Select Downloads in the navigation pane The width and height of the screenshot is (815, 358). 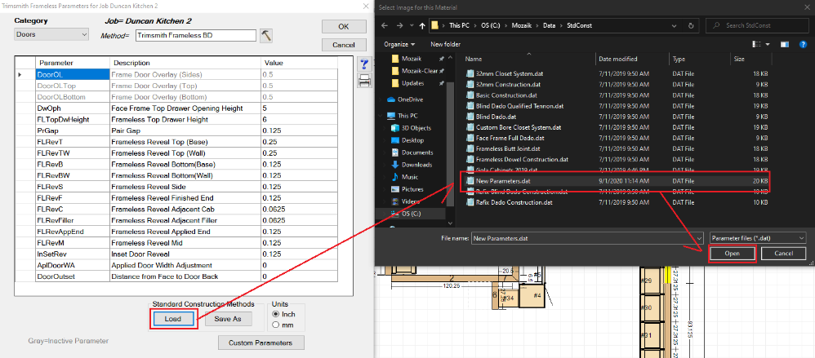pos(416,164)
